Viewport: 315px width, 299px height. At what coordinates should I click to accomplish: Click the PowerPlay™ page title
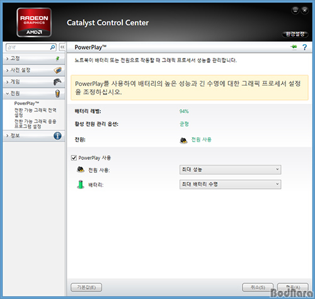91,47
